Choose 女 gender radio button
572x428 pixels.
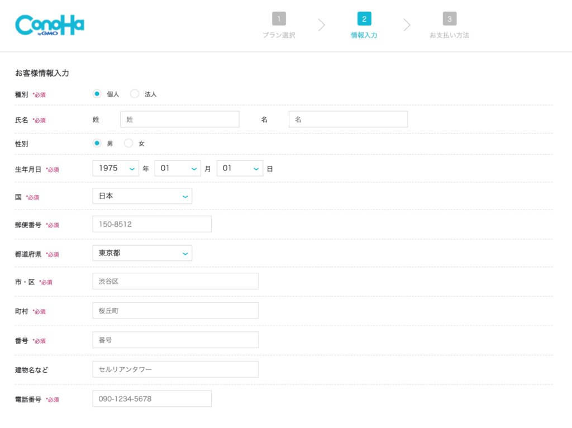click(x=128, y=143)
